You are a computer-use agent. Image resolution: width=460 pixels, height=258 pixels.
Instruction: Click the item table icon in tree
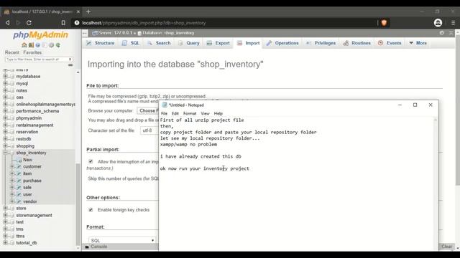pos(19,173)
